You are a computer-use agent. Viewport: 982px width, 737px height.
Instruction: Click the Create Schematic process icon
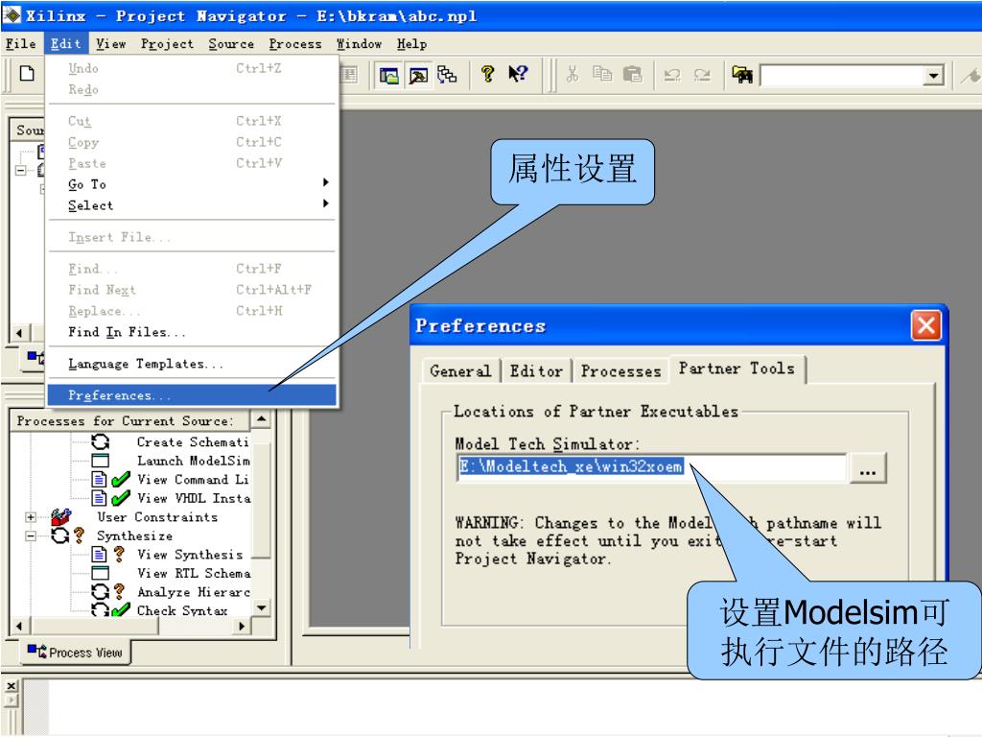100,441
